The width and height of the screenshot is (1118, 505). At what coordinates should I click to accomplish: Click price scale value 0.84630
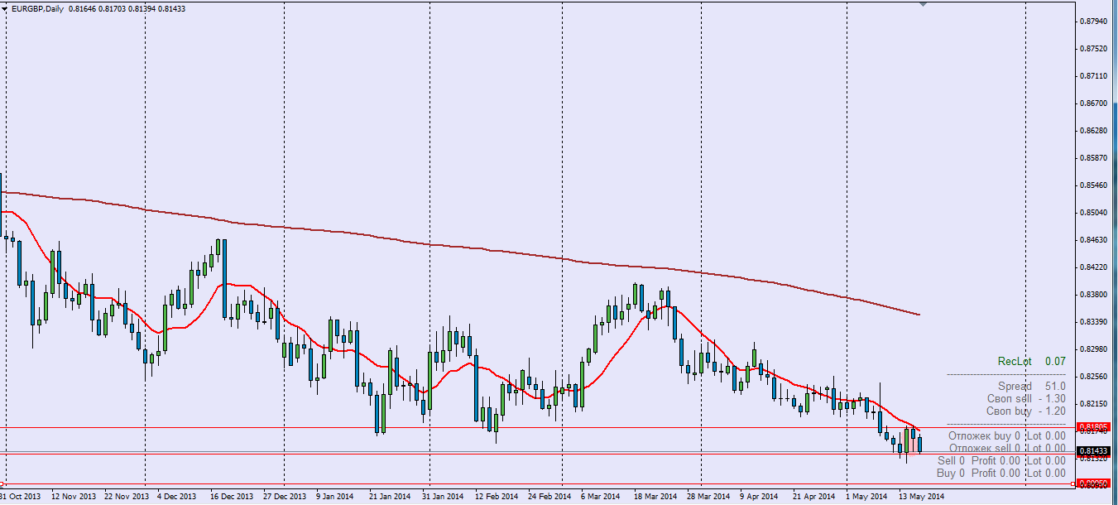point(1094,240)
